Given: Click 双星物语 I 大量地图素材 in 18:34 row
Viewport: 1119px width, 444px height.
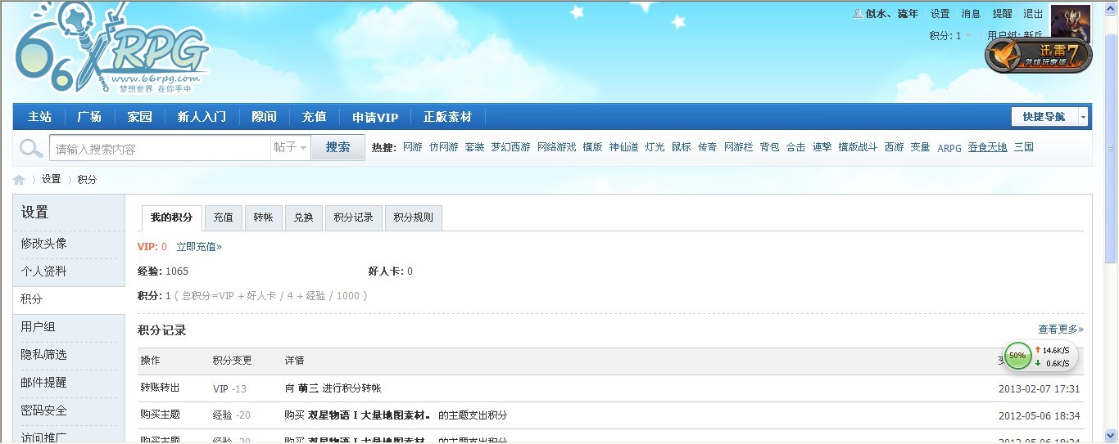Looking at the screenshot, I should point(369,415).
